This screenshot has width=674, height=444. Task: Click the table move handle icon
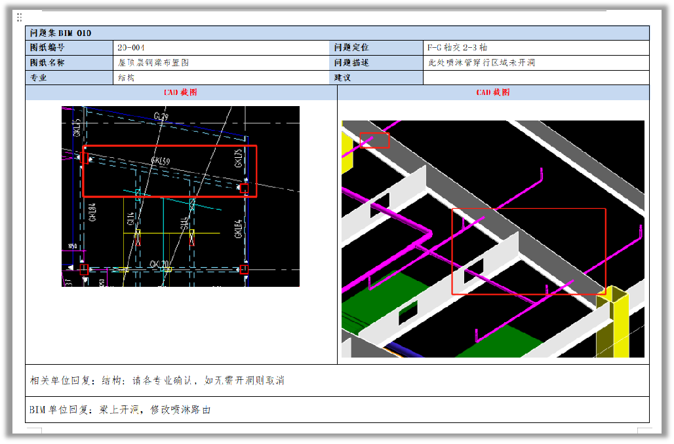pos(20,18)
